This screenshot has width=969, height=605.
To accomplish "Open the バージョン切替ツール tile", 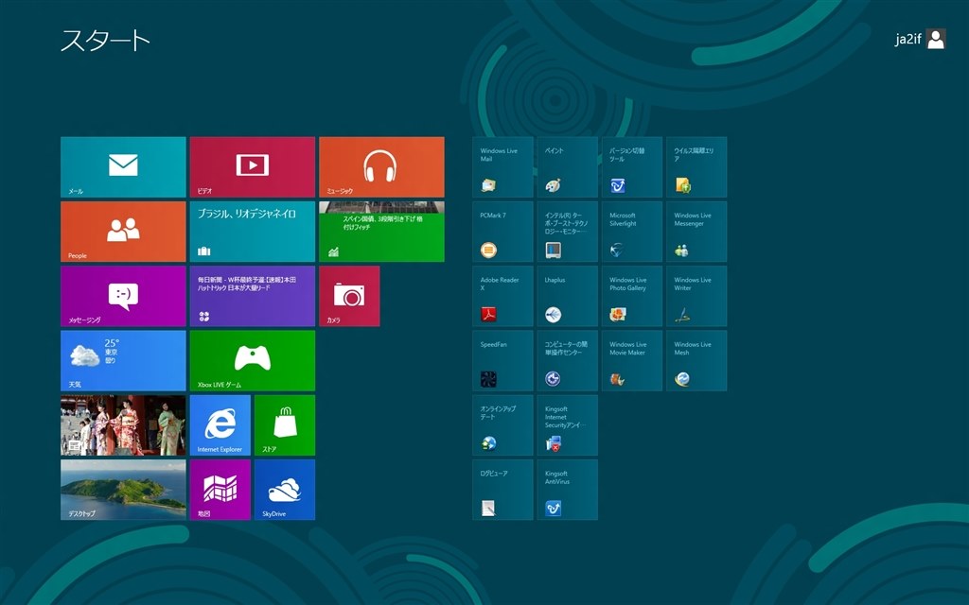I will 632,167.
